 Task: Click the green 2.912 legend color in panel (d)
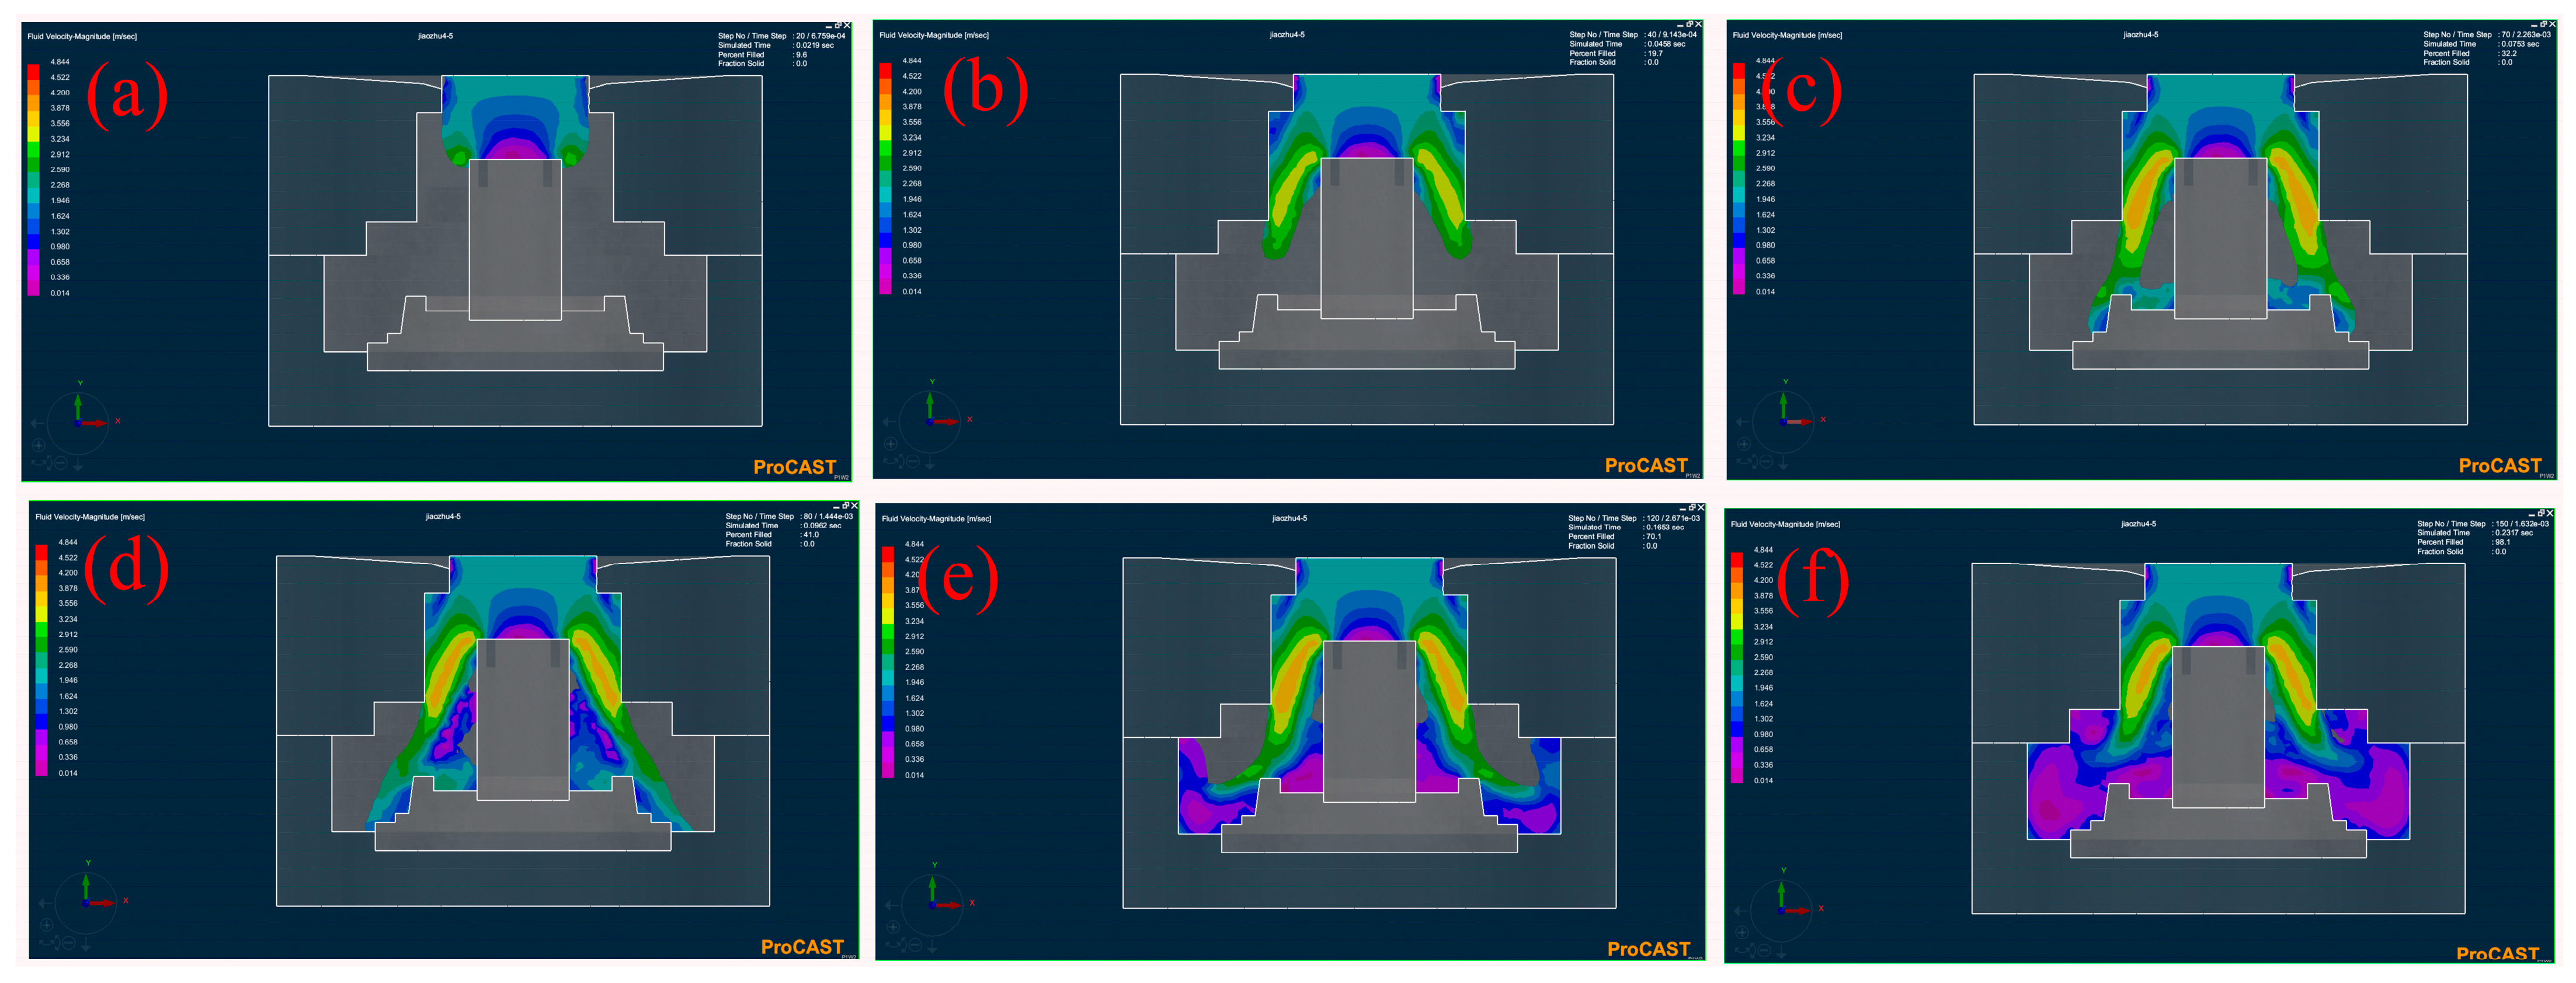[41, 630]
